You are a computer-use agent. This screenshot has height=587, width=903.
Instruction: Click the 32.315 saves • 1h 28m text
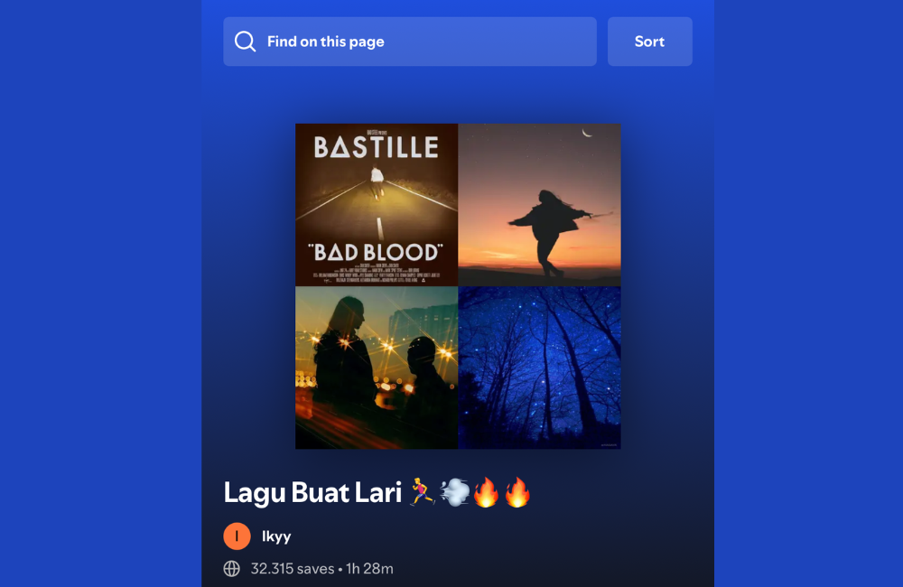pos(322,569)
